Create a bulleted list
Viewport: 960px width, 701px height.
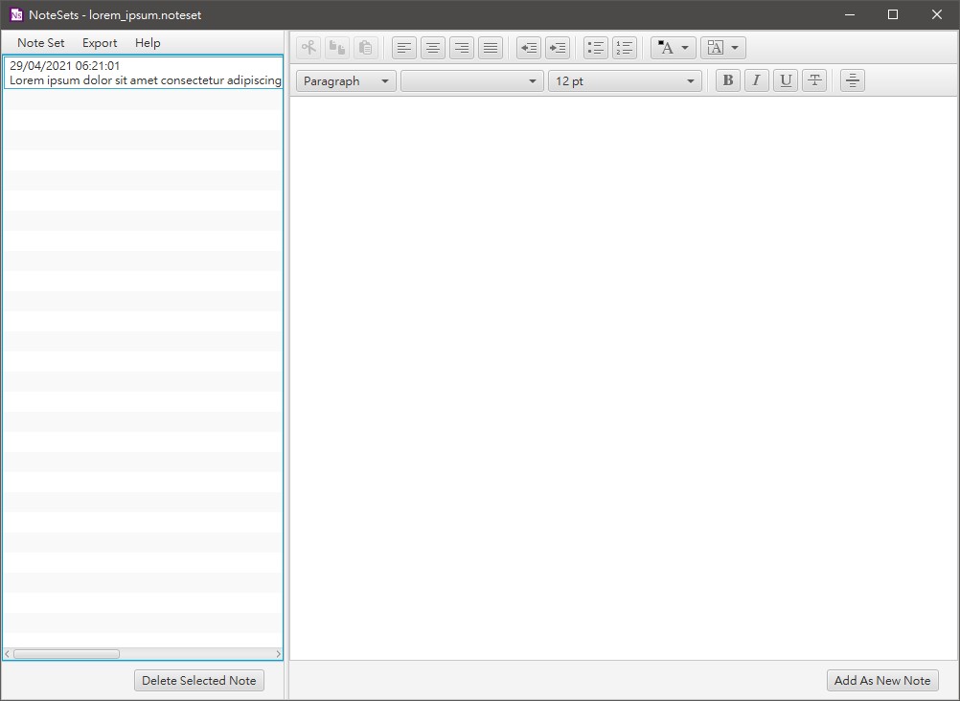pos(595,47)
